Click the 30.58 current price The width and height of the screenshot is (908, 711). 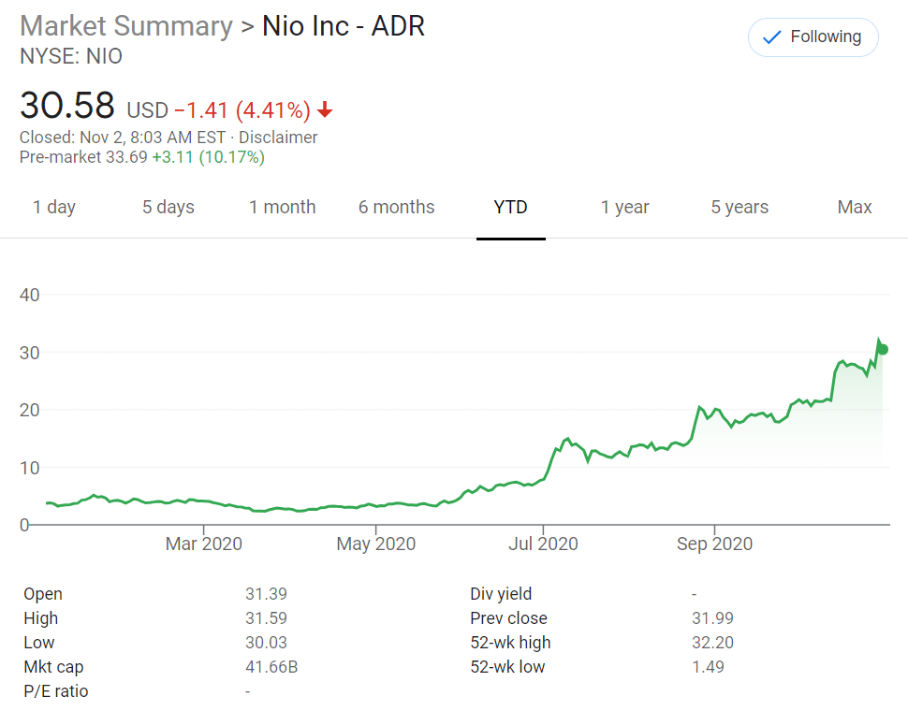click(67, 105)
